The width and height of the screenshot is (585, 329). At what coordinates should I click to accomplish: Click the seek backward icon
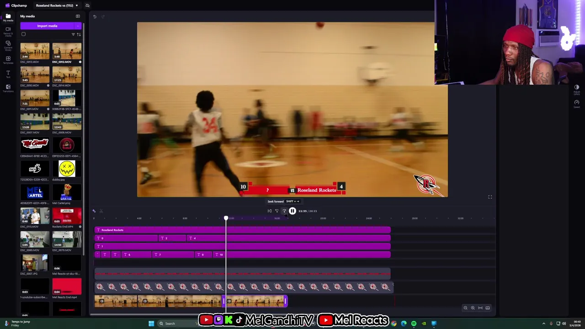click(277, 211)
